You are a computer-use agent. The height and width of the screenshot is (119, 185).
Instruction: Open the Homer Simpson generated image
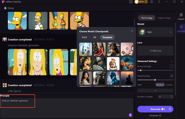[x=38, y=21]
